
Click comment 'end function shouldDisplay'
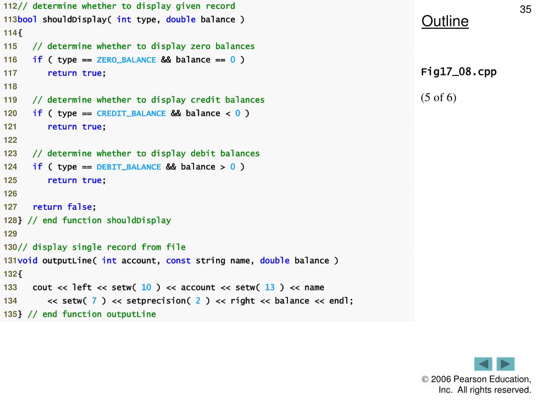click(99, 220)
